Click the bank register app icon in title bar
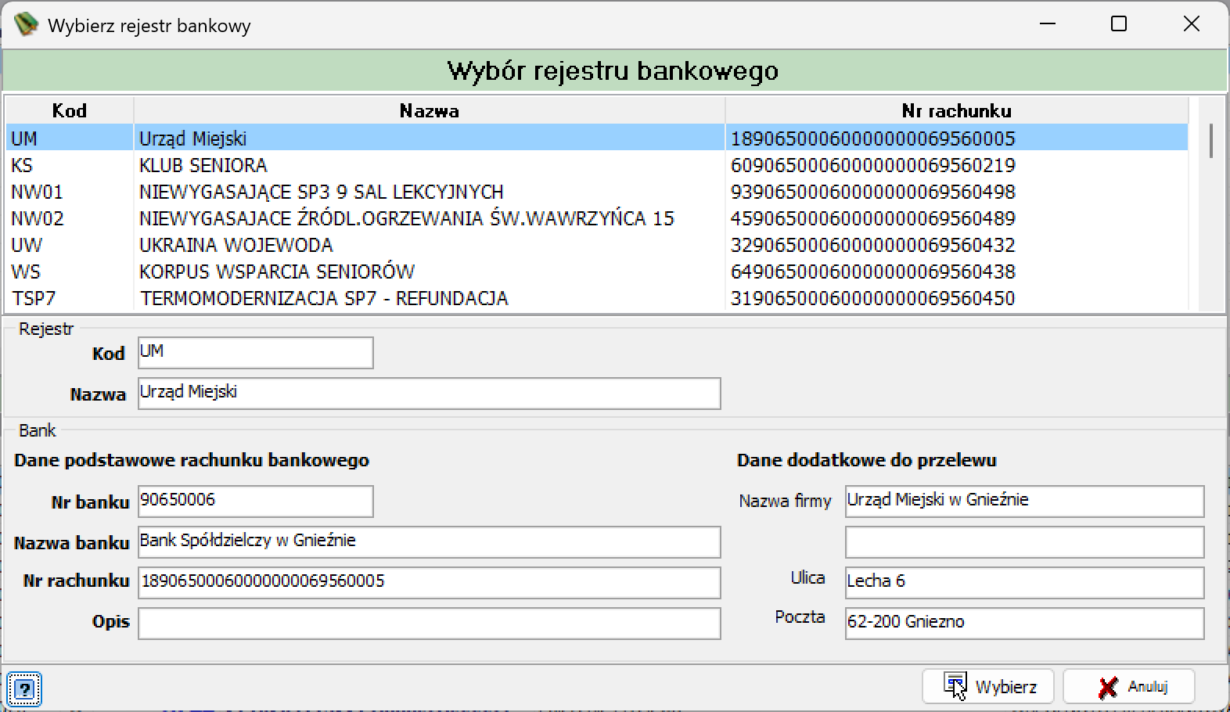Image resolution: width=1230 pixels, height=712 pixels. 26,25
